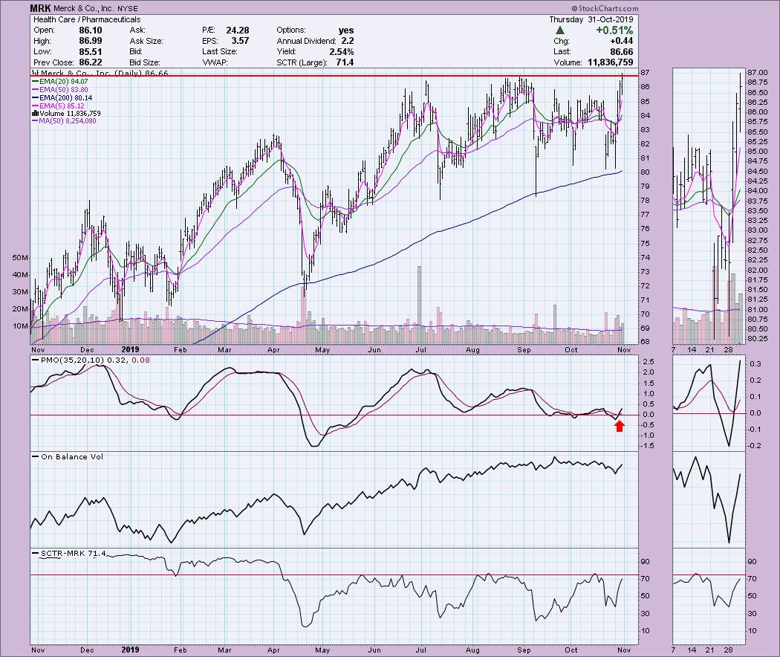This screenshot has height=657, width=780.
Task: Click the Last price value 86.66 in the header
Action: 622,52
